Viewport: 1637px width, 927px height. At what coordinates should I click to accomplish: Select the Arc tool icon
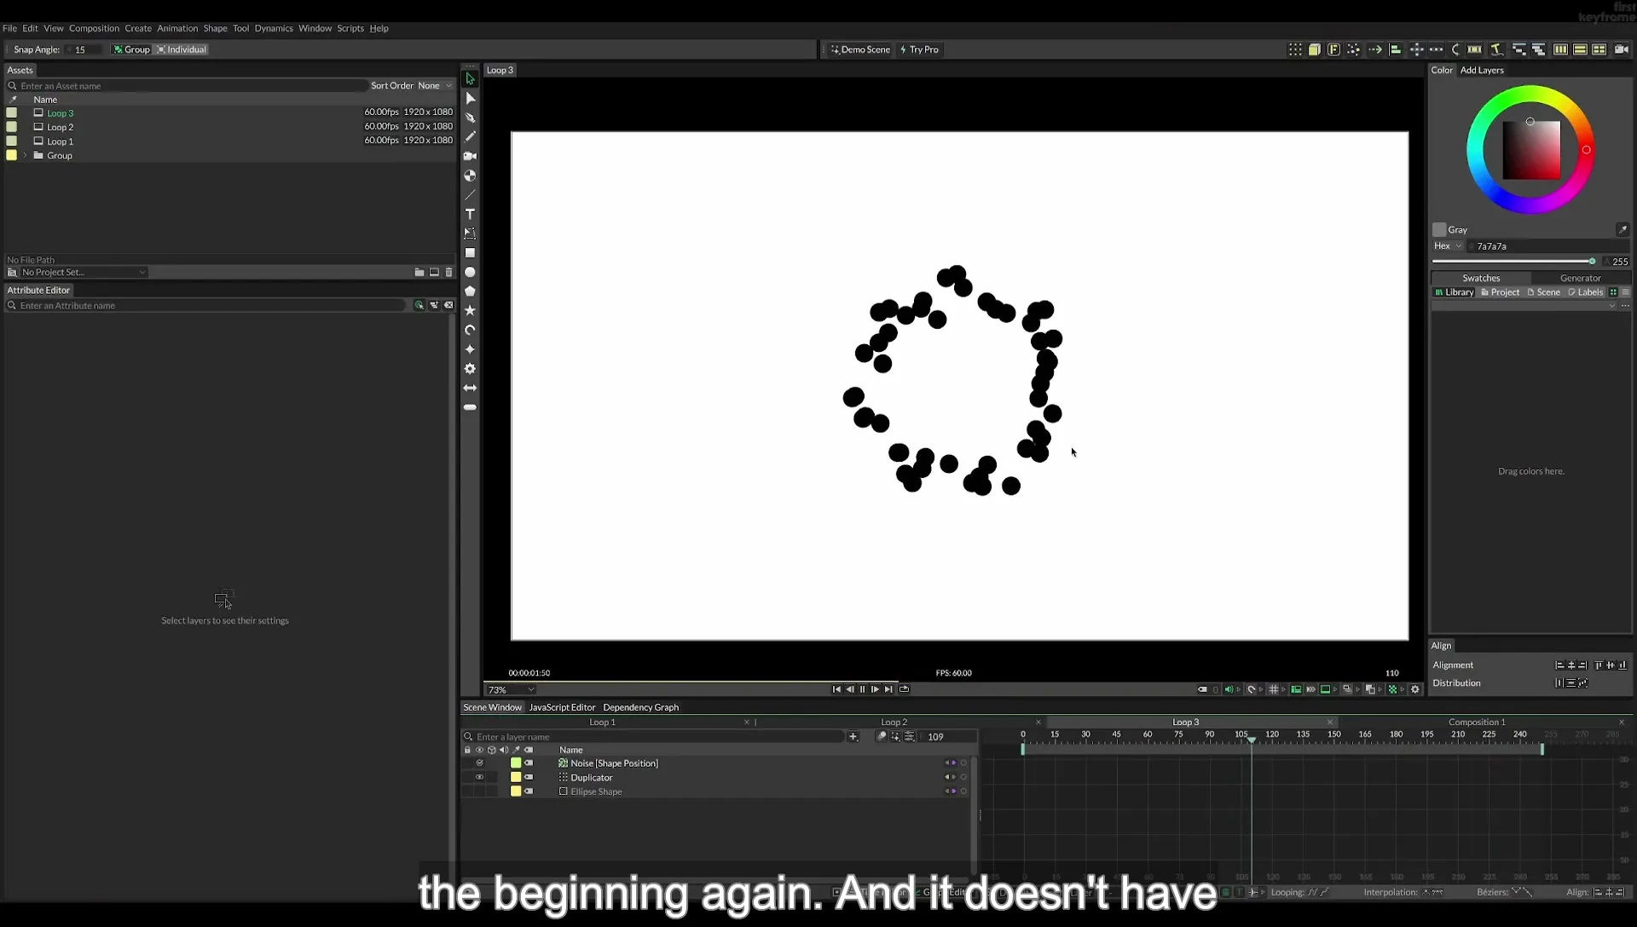tap(470, 330)
